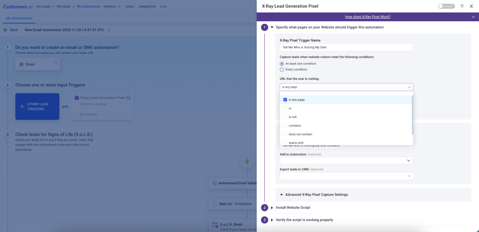
Task: Open the Get Leads menu
Action: [45, 7]
